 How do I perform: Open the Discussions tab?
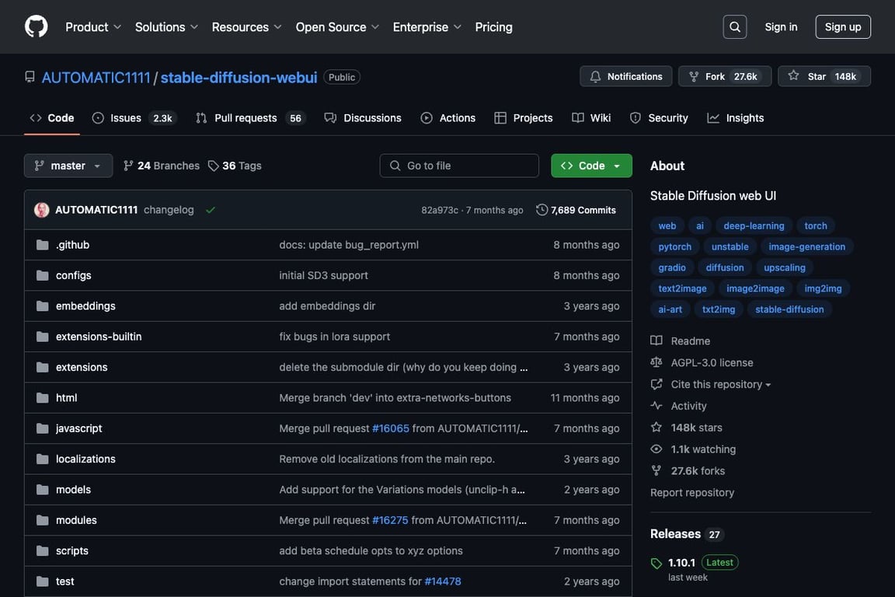click(x=363, y=117)
